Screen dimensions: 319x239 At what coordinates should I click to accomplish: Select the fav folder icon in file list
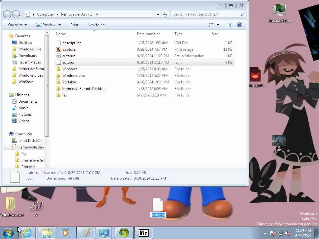(59, 95)
